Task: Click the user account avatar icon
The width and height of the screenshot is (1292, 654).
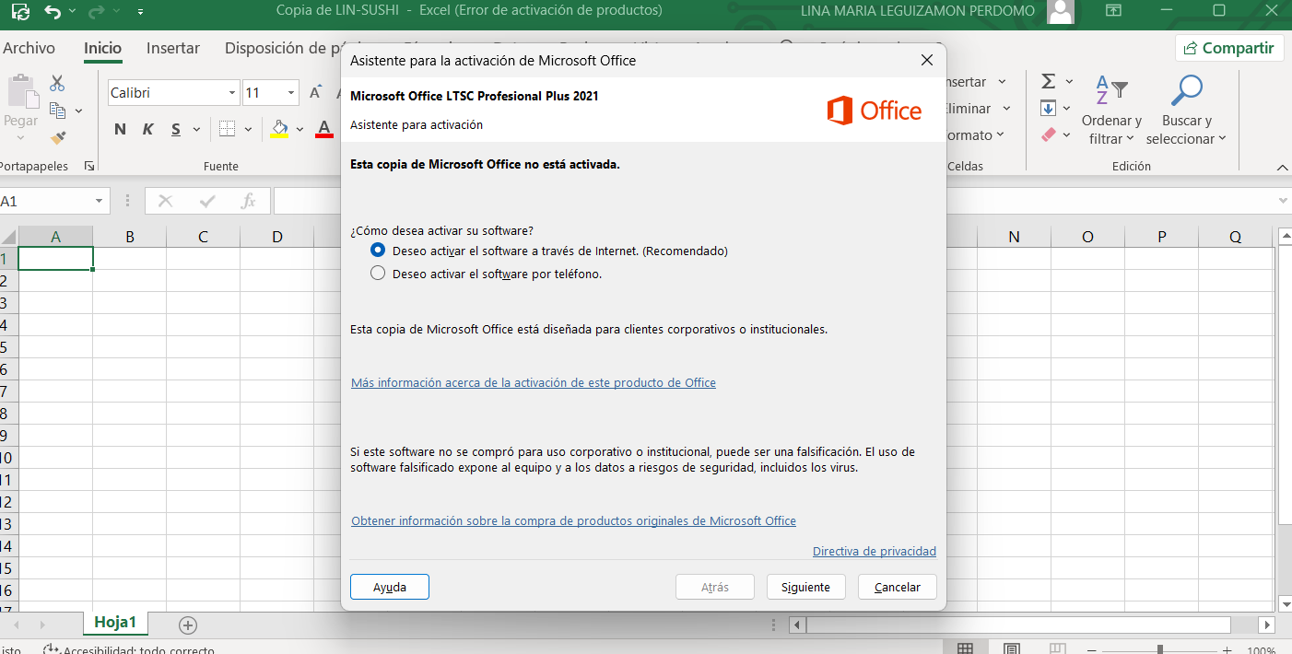Action: (x=1061, y=11)
